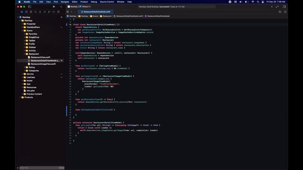Open the Find navigator
The height and width of the screenshot is (170, 303).
36,12
